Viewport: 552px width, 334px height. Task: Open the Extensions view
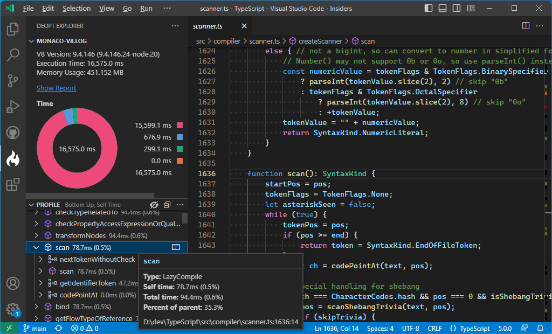tap(13, 184)
